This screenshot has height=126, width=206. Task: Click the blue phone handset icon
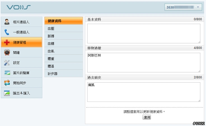pyautogui.click(x=7, y=32)
